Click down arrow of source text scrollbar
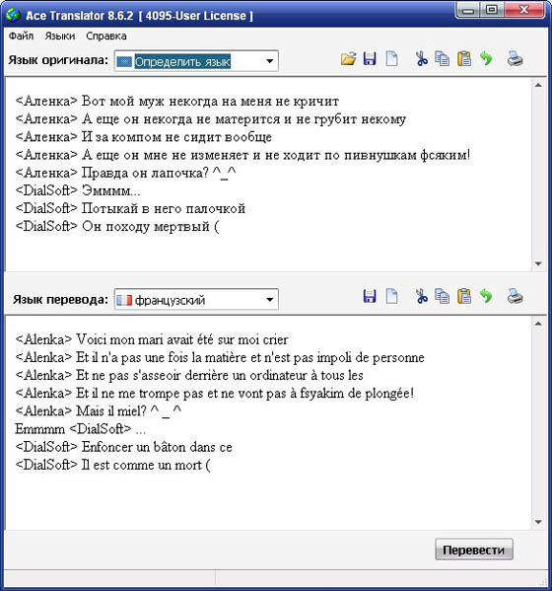The height and width of the screenshot is (591, 552). click(538, 263)
